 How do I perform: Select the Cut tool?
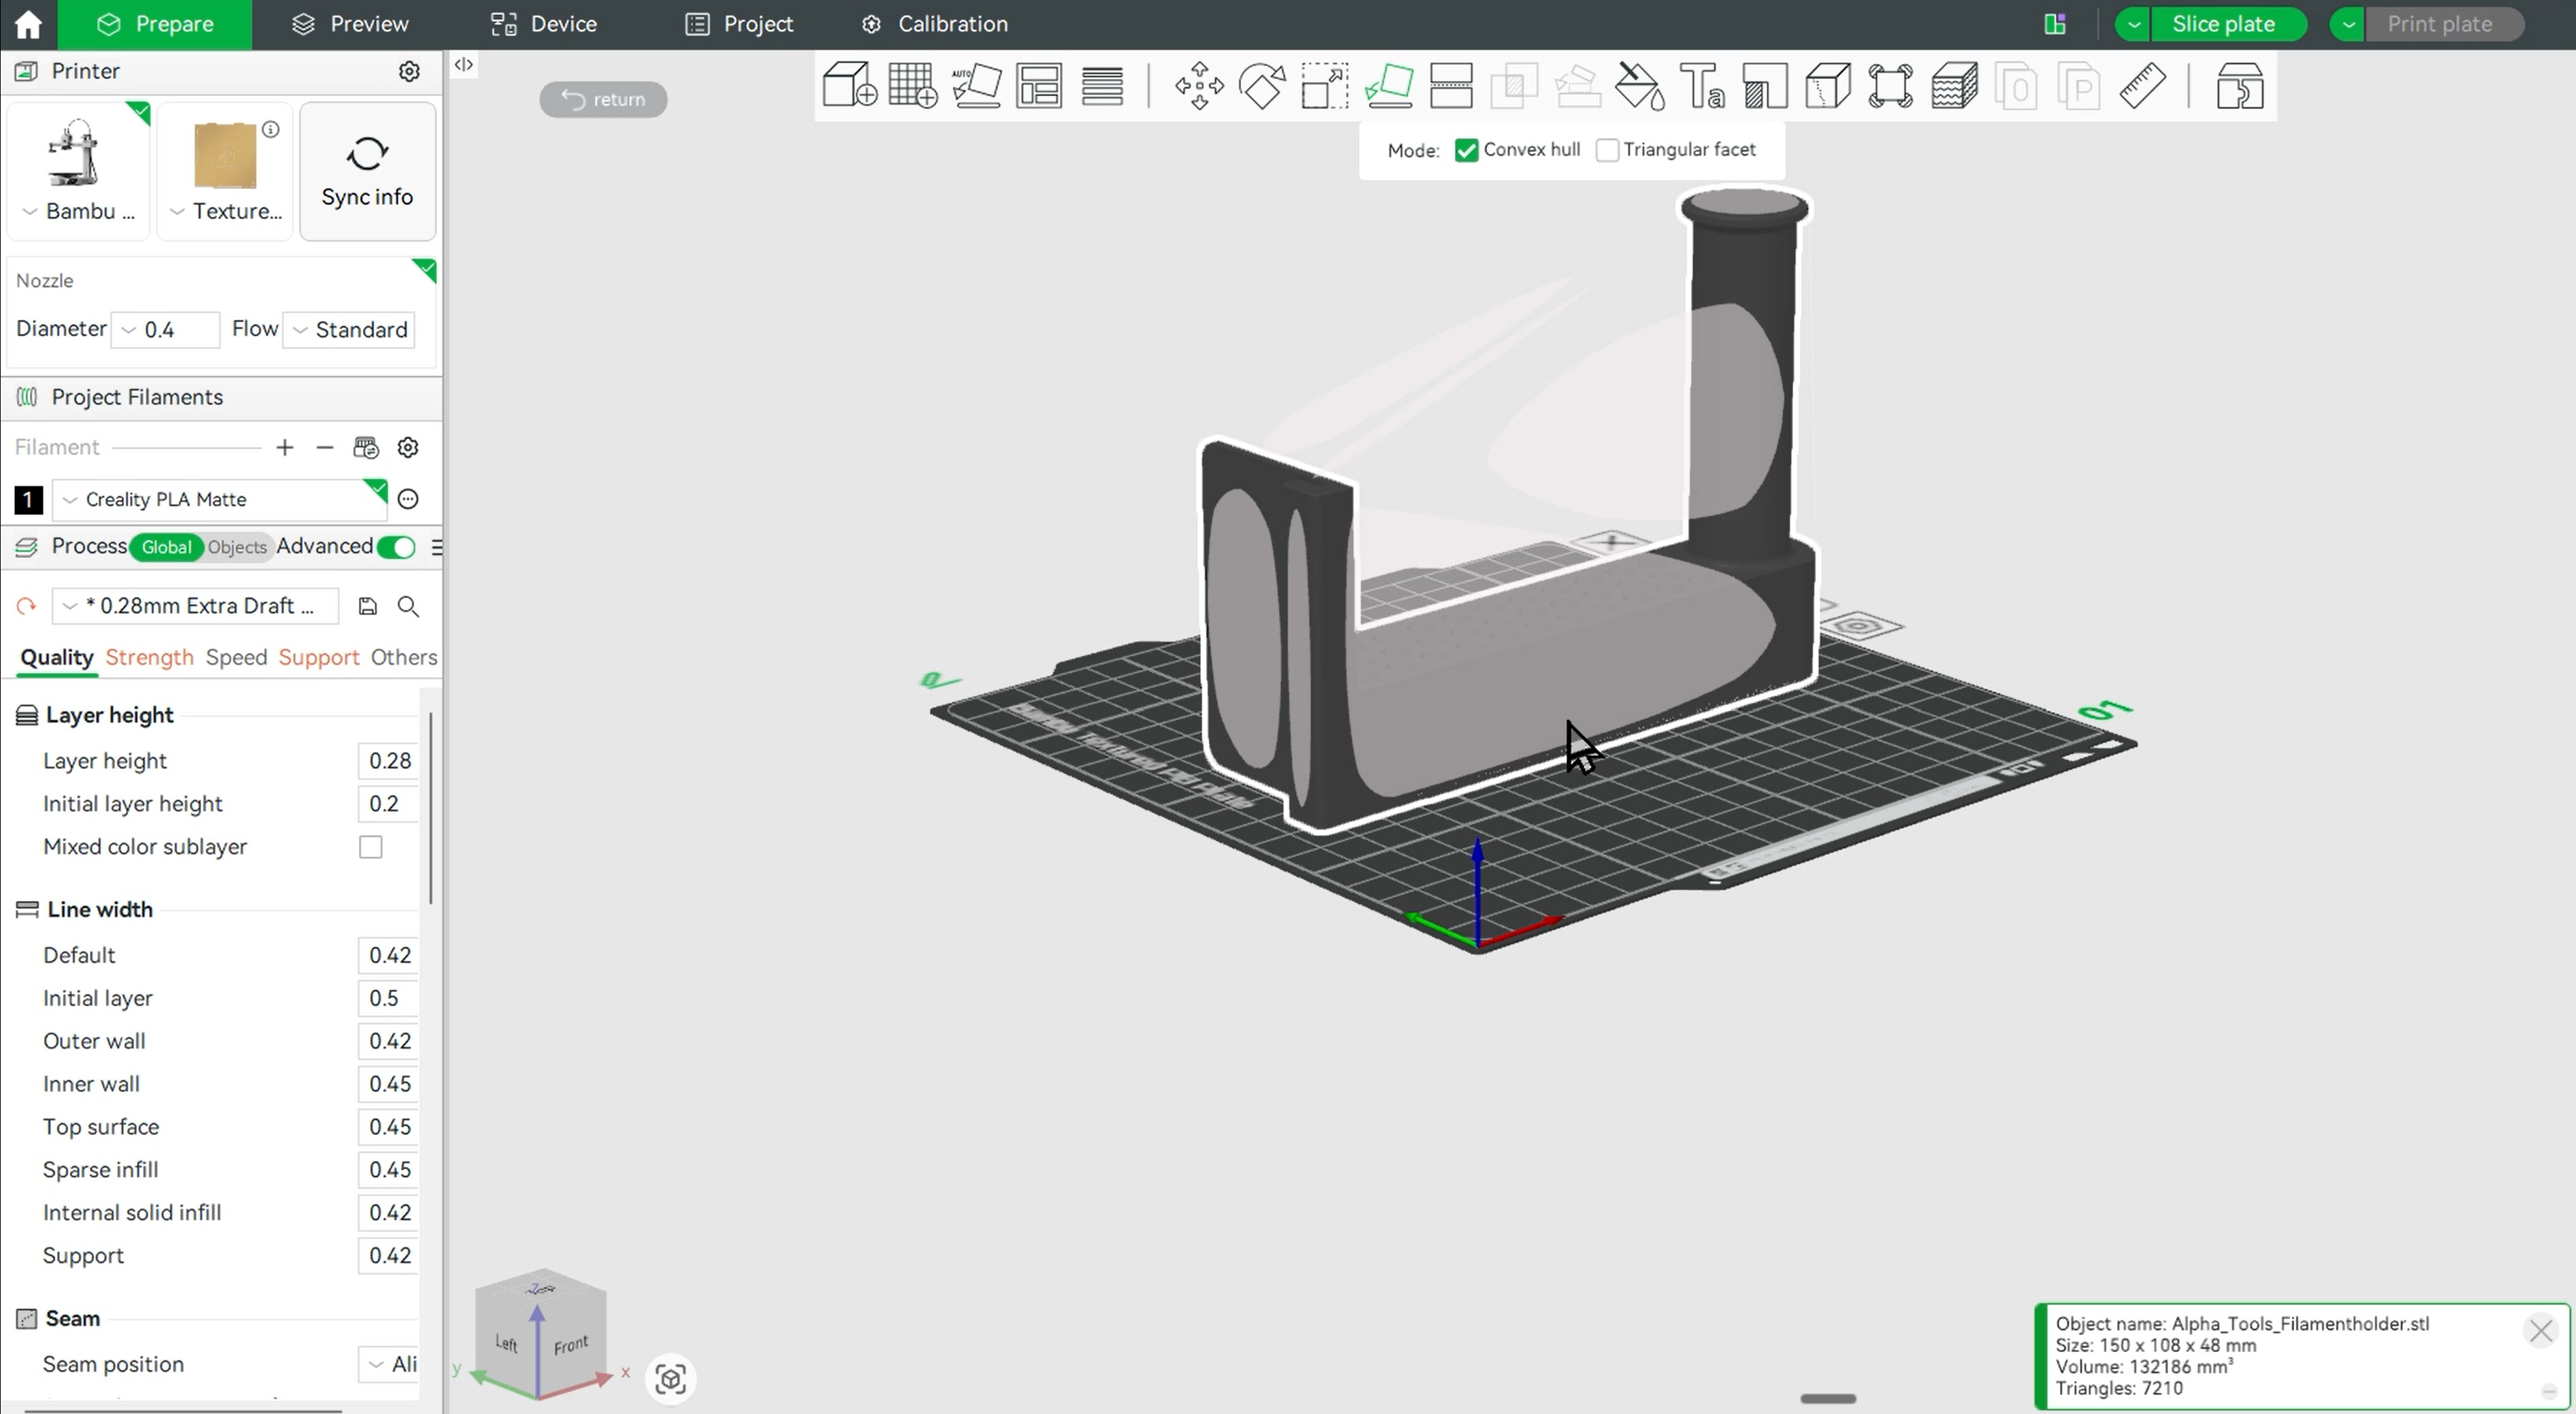1451,85
